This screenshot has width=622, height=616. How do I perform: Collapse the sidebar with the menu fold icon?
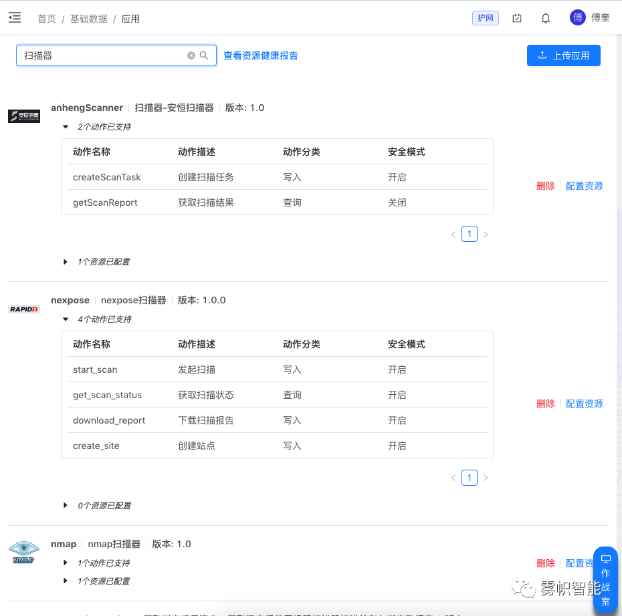15,18
